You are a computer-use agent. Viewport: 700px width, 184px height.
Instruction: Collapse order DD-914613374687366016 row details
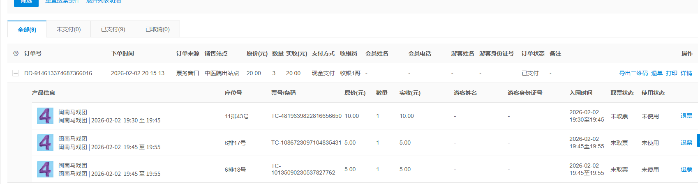pyautogui.click(x=16, y=73)
